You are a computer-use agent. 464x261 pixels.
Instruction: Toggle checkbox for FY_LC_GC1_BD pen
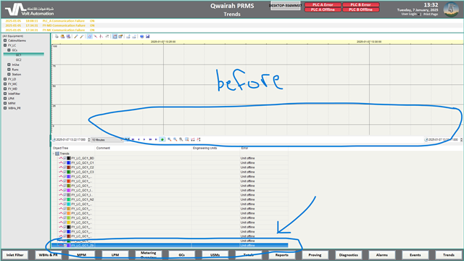click(65, 158)
